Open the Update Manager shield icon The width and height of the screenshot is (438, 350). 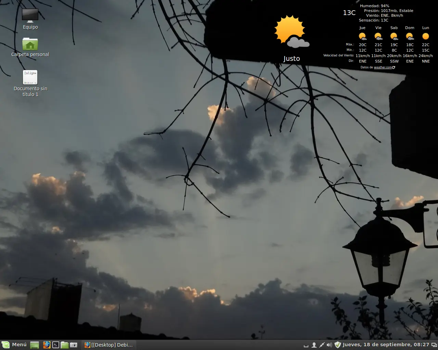338,345
